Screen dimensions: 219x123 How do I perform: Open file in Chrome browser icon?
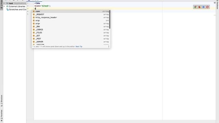[x=195, y=7]
